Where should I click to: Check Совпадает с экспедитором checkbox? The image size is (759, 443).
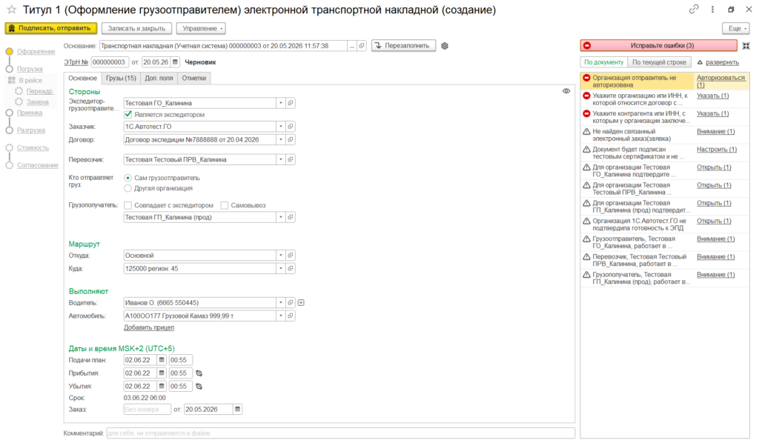127,205
